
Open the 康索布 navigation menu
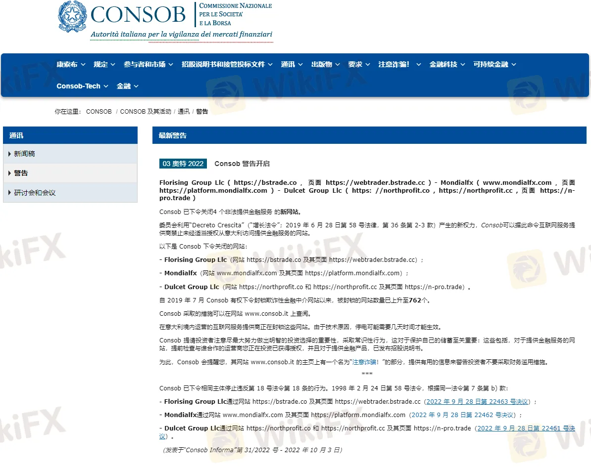pyautogui.click(x=67, y=64)
